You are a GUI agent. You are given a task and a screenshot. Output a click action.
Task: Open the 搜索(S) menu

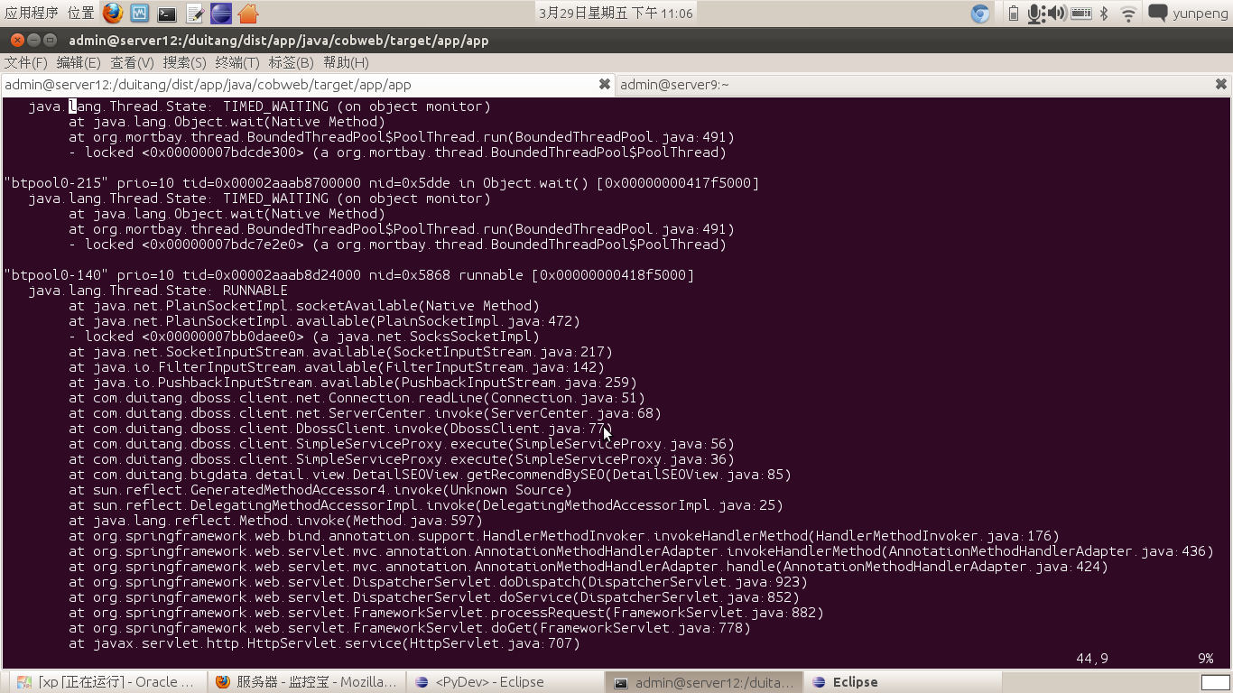click(185, 62)
